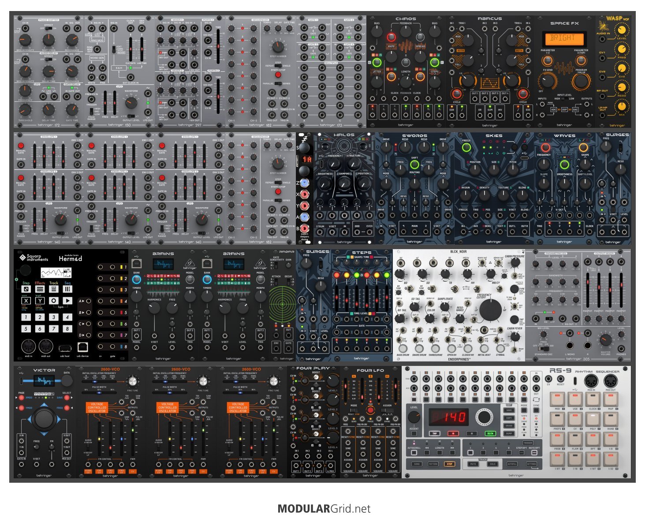The width and height of the screenshot is (649, 518).
Task: Switch Hermod to Step mode
Action: click(x=26, y=289)
